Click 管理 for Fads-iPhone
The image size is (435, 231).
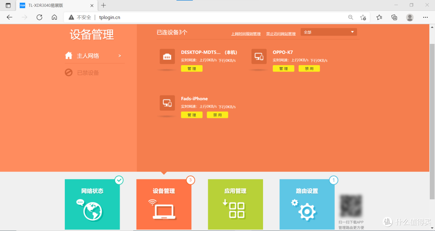192,115
